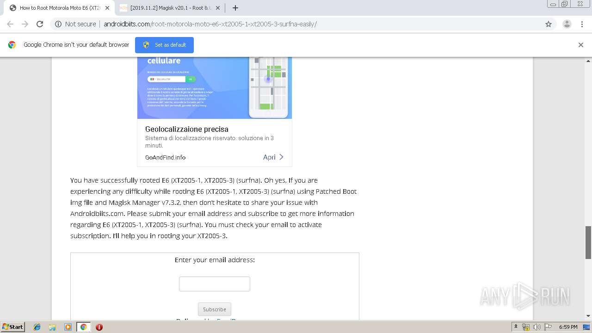Click the Subscribe button
Screen dimensions: 592x333
click(215, 309)
